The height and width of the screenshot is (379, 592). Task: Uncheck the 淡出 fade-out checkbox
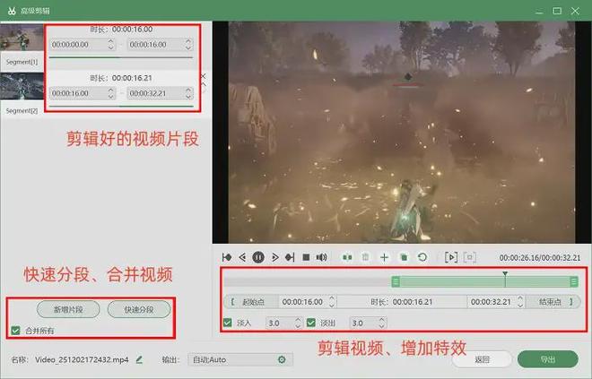click(311, 323)
